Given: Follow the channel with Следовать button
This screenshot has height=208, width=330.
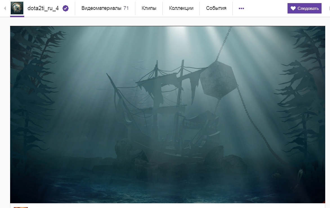Looking at the screenshot, I should (304, 8).
